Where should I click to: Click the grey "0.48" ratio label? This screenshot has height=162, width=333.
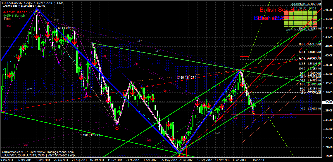pyautogui.click(x=217, y=133)
